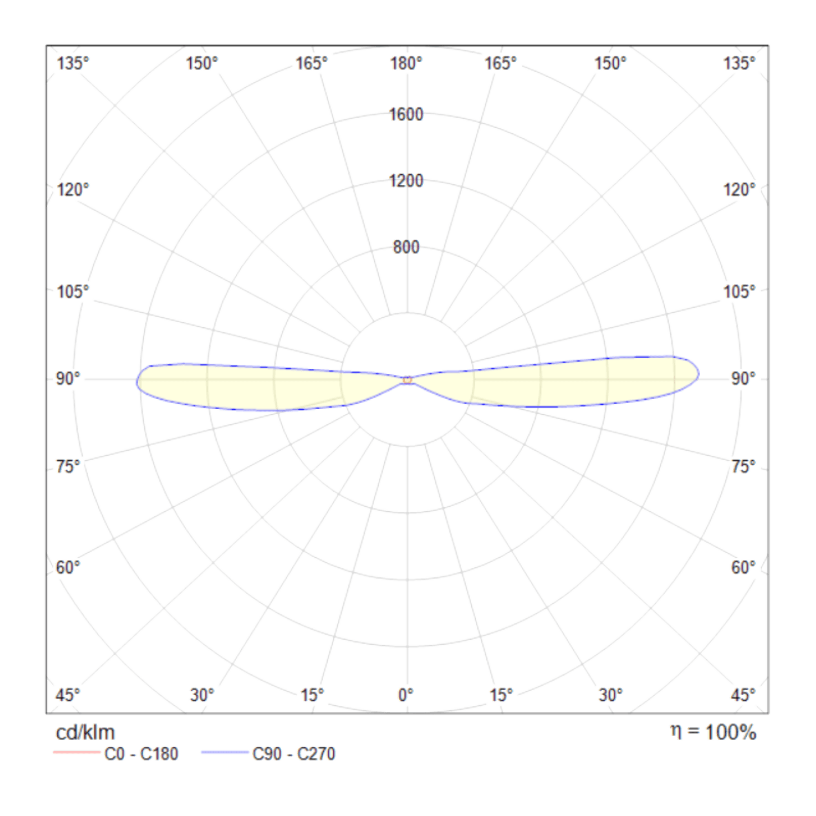This screenshot has width=816, height=816.
Task: Click the 135° label in the top-left corner
Action: coord(73,63)
